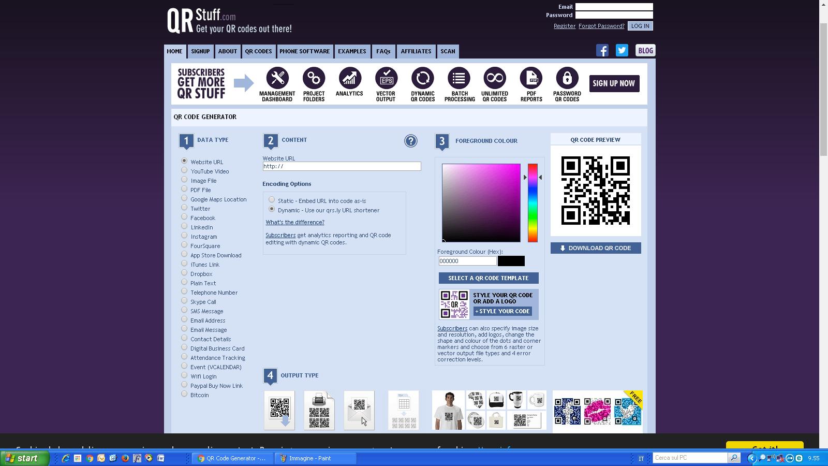This screenshot has height=466, width=828.
Task: Open Internet Explorer from quick launch
Action: pyautogui.click(x=65, y=458)
